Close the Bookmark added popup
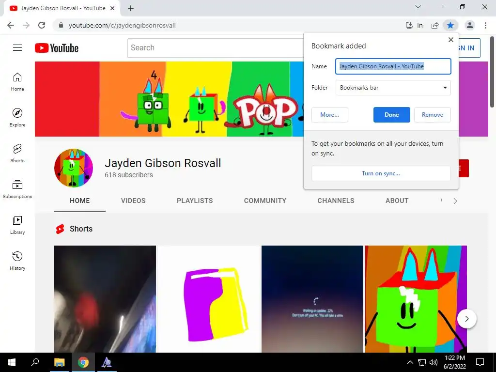The height and width of the screenshot is (372, 496). 451,40
